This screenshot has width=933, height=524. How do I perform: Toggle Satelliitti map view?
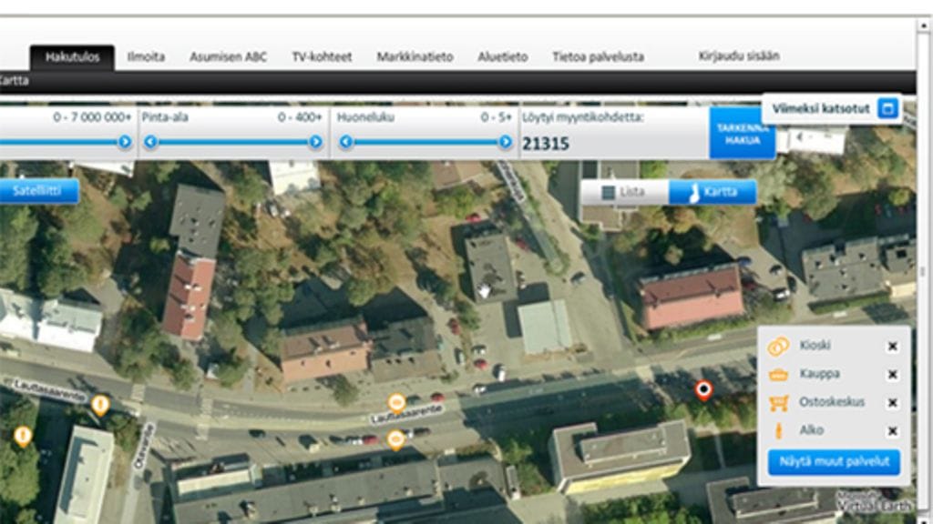(x=38, y=191)
